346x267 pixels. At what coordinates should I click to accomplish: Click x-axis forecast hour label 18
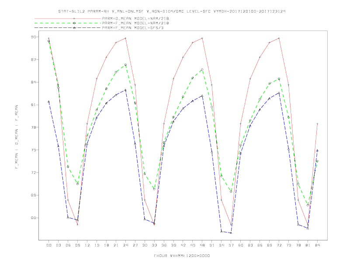106,245
